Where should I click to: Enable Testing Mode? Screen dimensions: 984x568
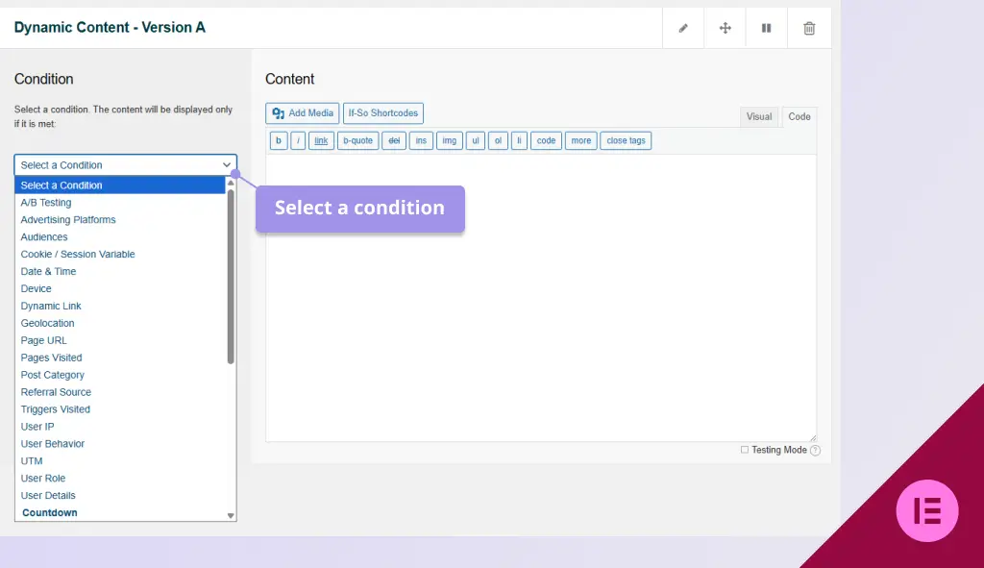point(745,450)
